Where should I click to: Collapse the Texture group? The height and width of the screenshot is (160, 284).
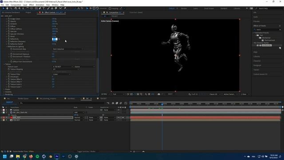[4, 64]
